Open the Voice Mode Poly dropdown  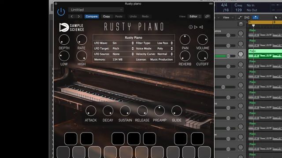pos(165,49)
